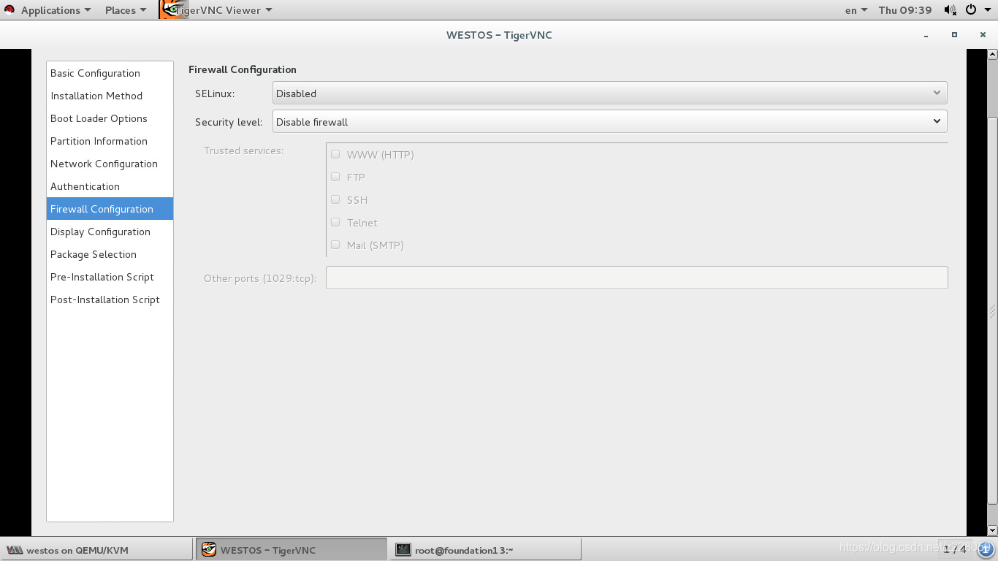Select Installation Method in sidebar
Image resolution: width=998 pixels, height=561 pixels.
tap(110, 96)
